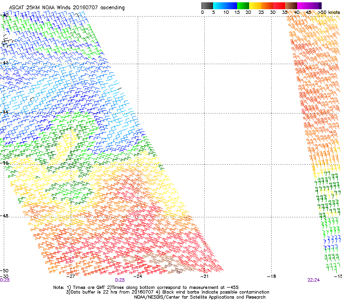The image size is (342, 300).
Task: Click the -21 longitude axis label
Action: [x=204, y=276]
